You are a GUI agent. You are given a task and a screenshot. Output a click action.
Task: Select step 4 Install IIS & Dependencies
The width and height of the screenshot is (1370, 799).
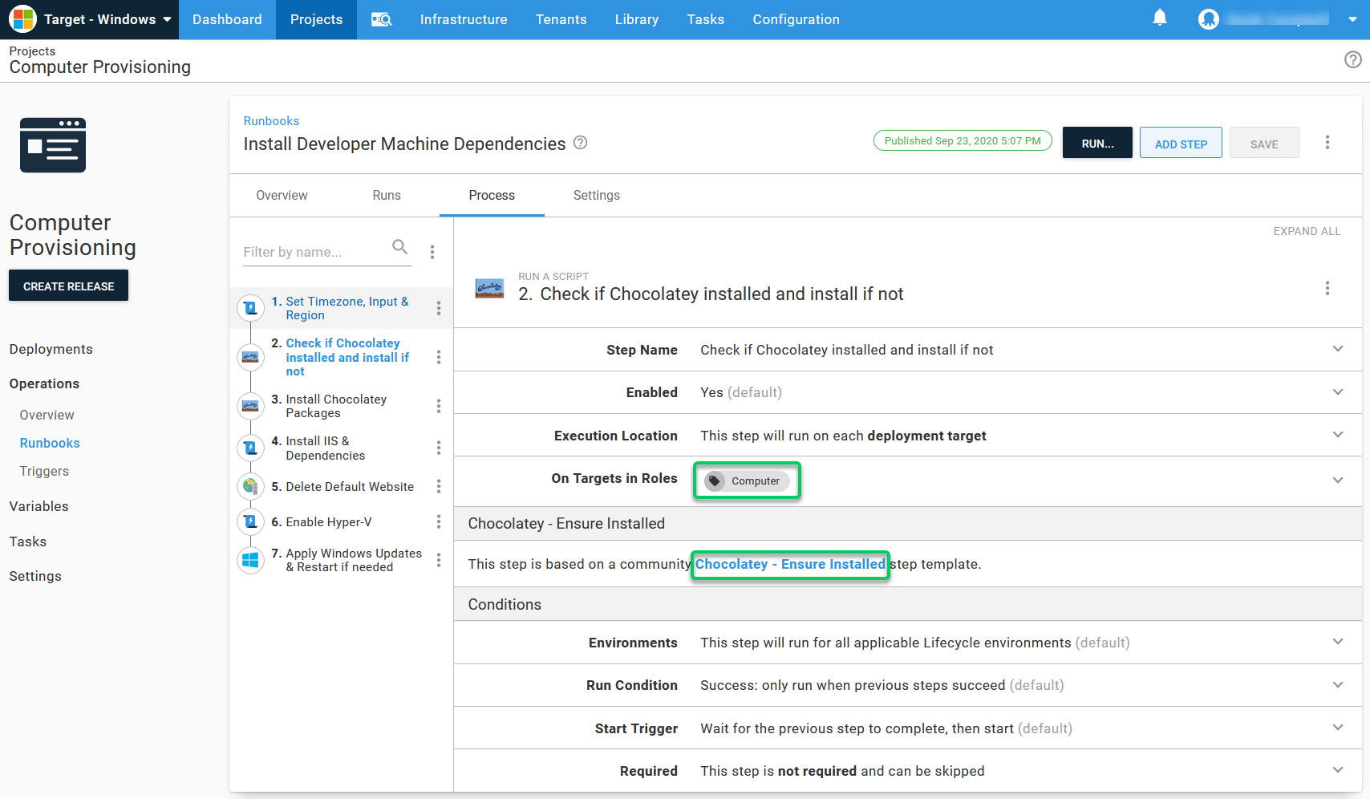(x=325, y=448)
